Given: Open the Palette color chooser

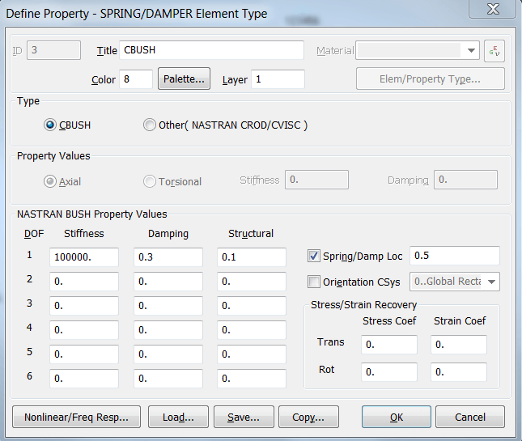Looking at the screenshot, I should coord(184,78).
